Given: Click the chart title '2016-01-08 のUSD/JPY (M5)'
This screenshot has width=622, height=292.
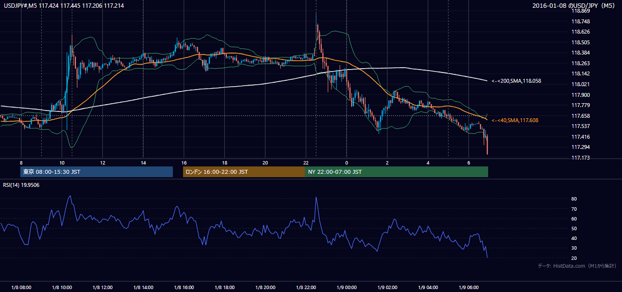Looking at the screenshot, I should pyautogui.click(x=575, y=6).
